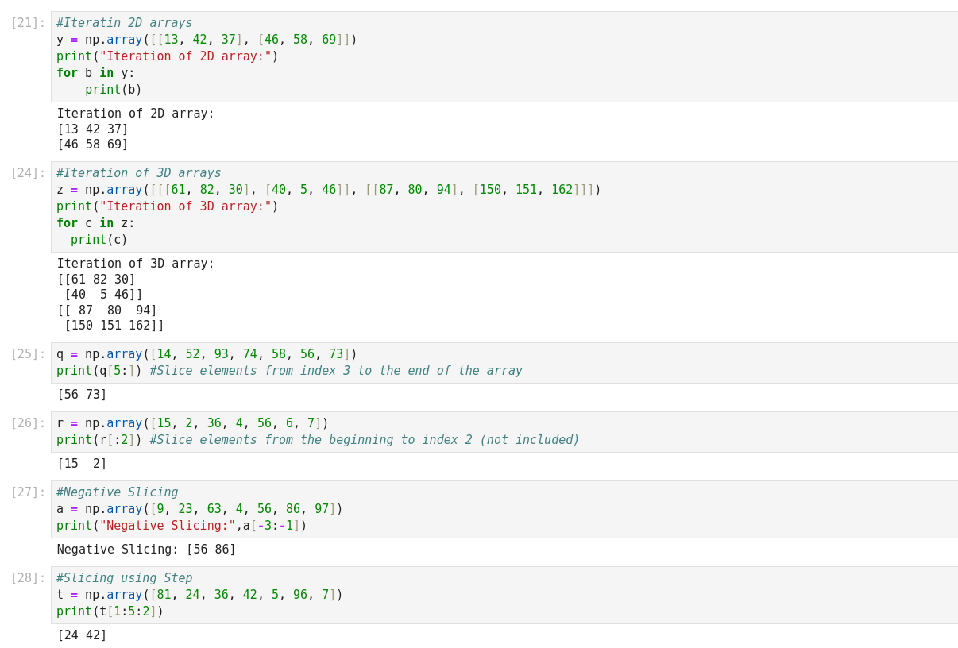Select the cell prompt marked [26]

click(x=28, y=423)
